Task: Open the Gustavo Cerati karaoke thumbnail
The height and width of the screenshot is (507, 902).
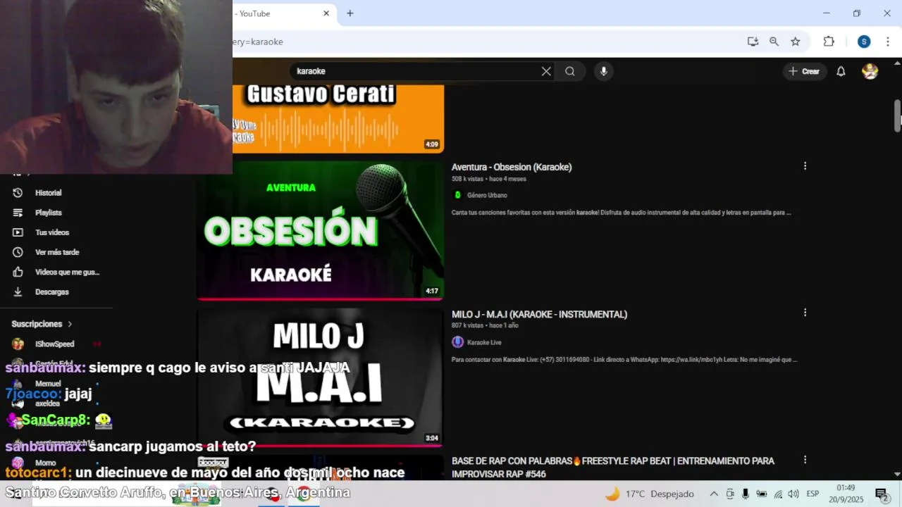Action: (x=338, y=118)
